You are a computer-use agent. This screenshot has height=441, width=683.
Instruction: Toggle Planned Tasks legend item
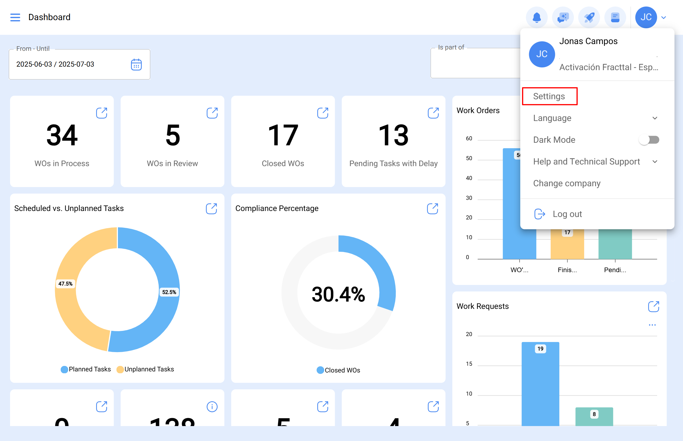click(86, 369)
